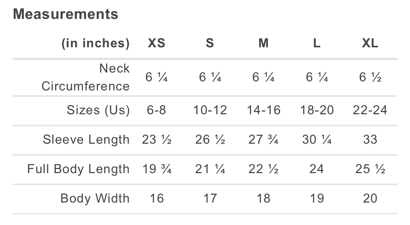Click the Sleeve Length row label
The height and width of the screenshot is (225, 410).
(x=86, y=139)
